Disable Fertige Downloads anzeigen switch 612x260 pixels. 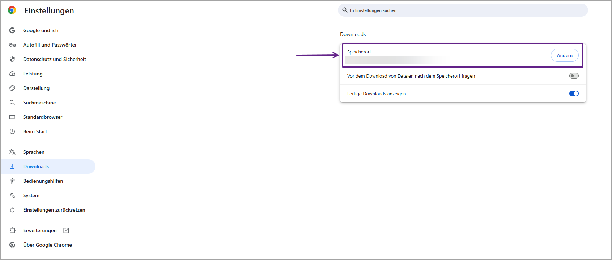(574, 94)
